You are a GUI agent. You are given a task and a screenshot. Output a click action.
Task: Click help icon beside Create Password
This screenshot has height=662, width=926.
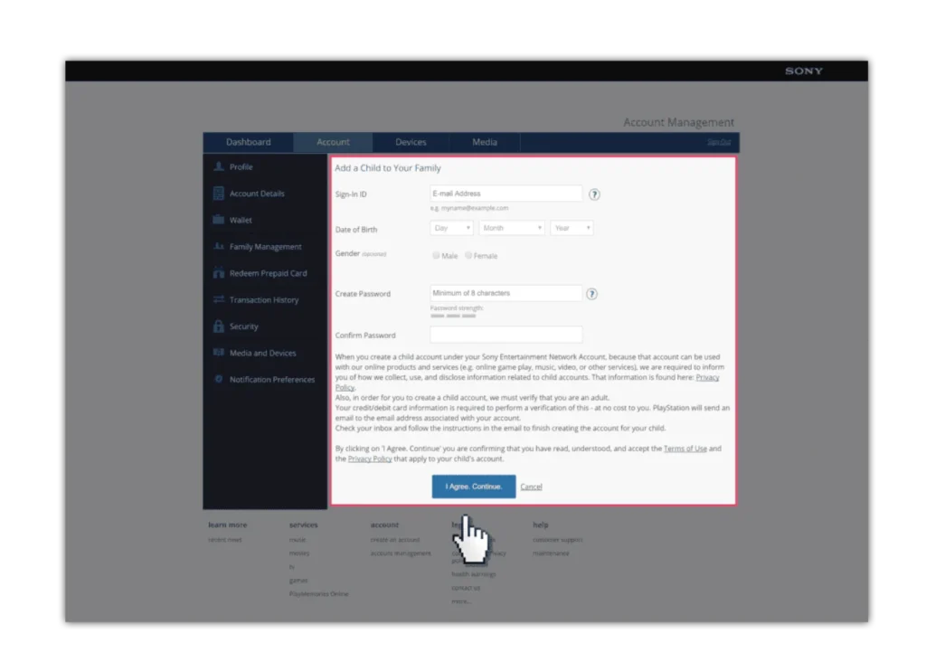pos(592,294)
